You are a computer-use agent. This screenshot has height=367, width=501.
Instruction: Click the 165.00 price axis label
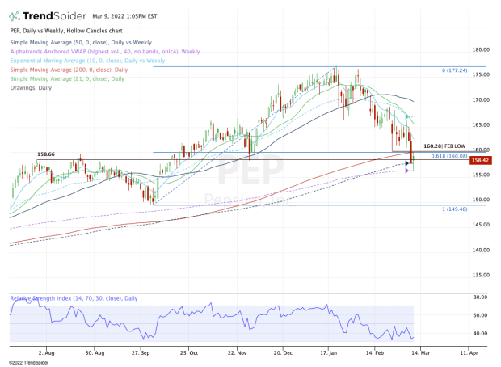(481, 124)
